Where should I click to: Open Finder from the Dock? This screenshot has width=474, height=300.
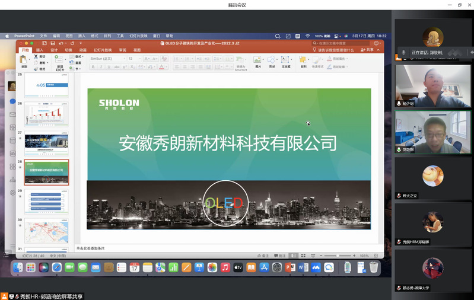pos(18,268)
